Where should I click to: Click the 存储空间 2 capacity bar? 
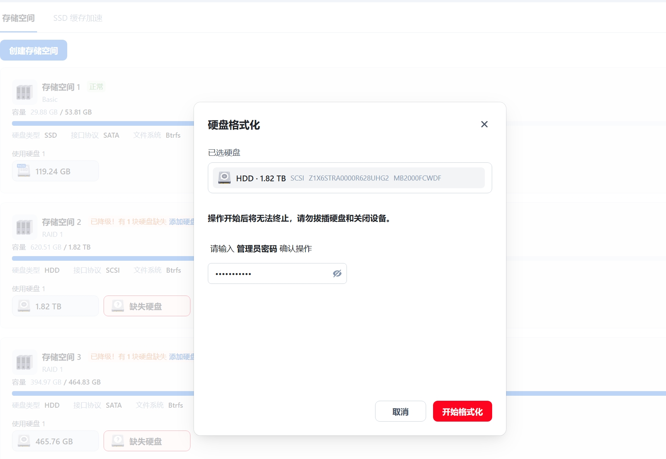tap(103, 258)
